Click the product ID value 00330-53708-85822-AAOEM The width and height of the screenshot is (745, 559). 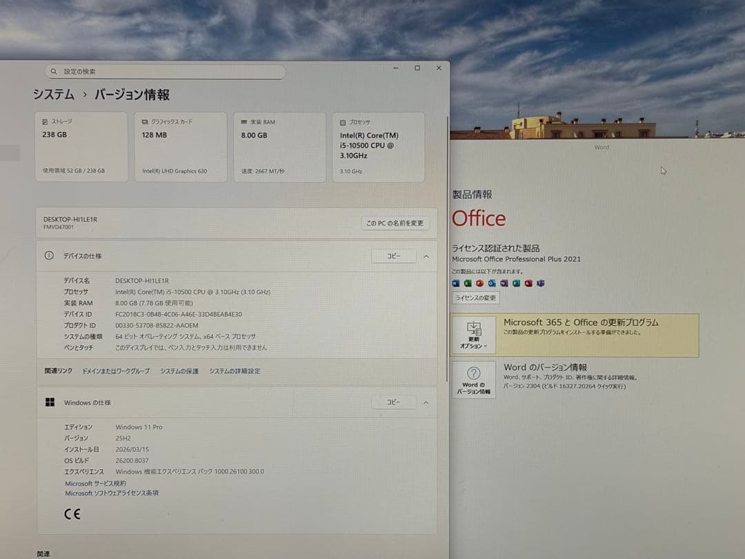[x=157, y=326]
